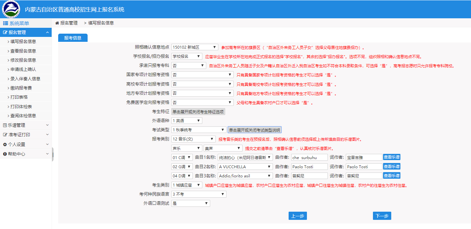Image resolution: width=471 pixels, height=229 pixels.
Task: Click 查看乐谱 for 曲目1
Action: pyautogui.click(x=392, y=157)
